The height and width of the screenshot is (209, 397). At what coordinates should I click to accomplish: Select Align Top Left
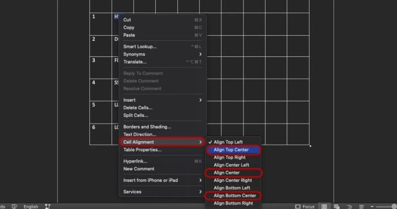(x=233, y=142)
